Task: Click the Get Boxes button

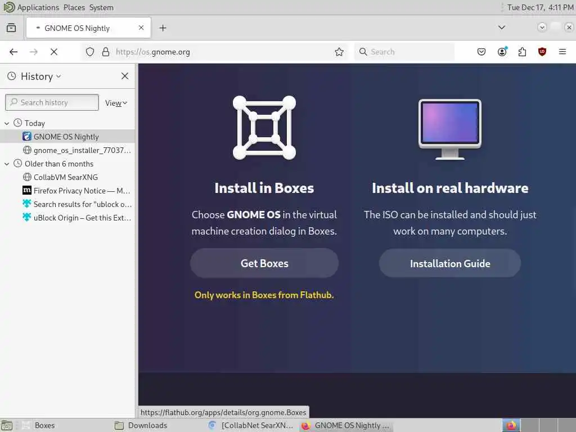Action: (264, 263)
